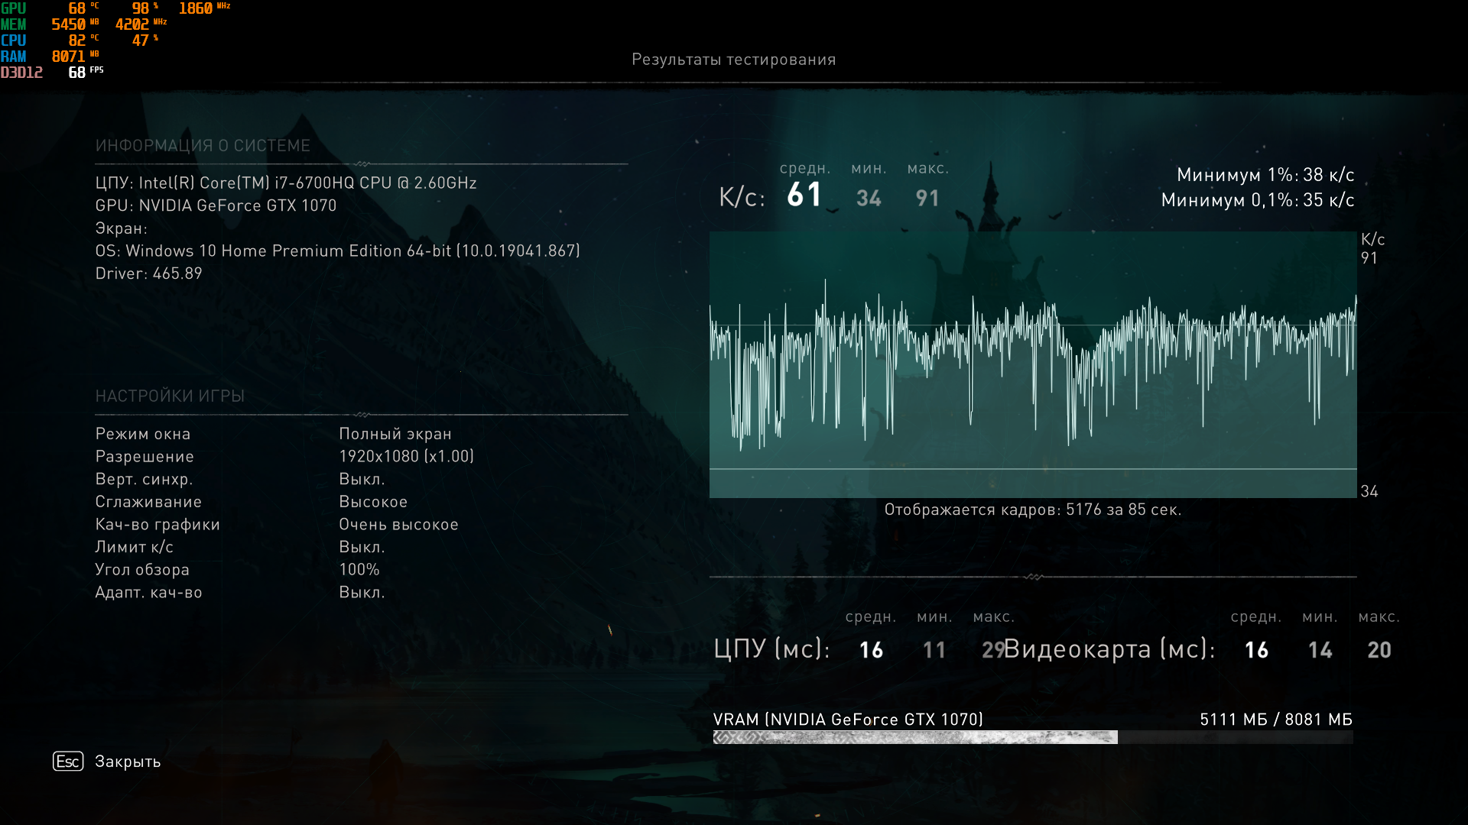Click the maximum FPS value 91
This screenshot has height=825, width=1468.
click(x=927, y=199)
